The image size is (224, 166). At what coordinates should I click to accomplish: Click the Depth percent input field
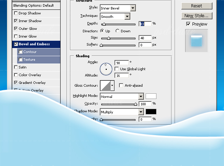click(145, 24)
